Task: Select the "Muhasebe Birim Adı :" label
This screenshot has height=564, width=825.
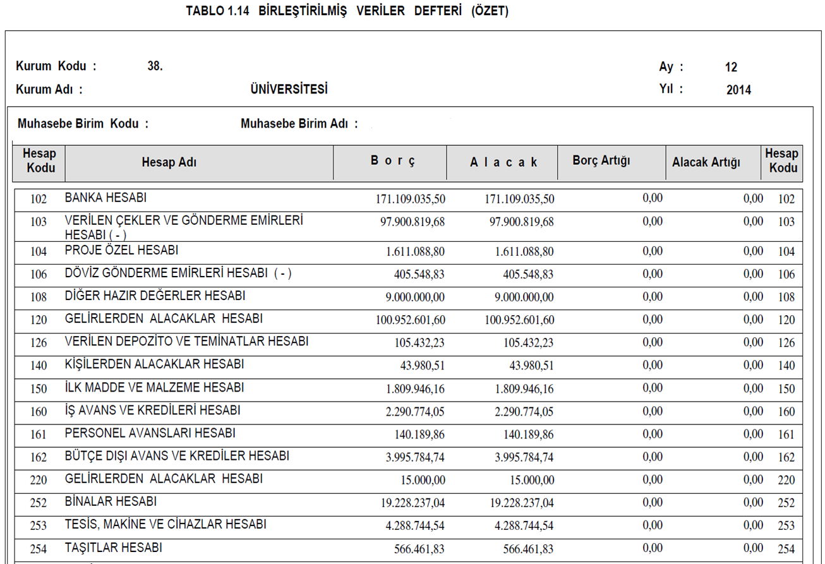Action: click(x=299, y=124)
